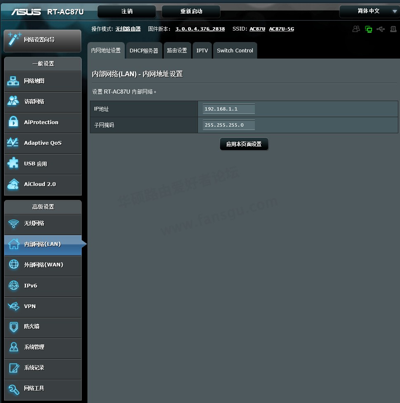Click the 一般设置 section header
The width and height of the screenshot is (400, 403).
coord(43,64)
